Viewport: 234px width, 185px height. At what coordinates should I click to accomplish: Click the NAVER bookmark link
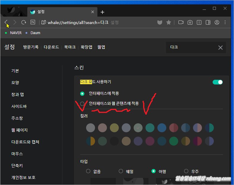coord(15,33)
